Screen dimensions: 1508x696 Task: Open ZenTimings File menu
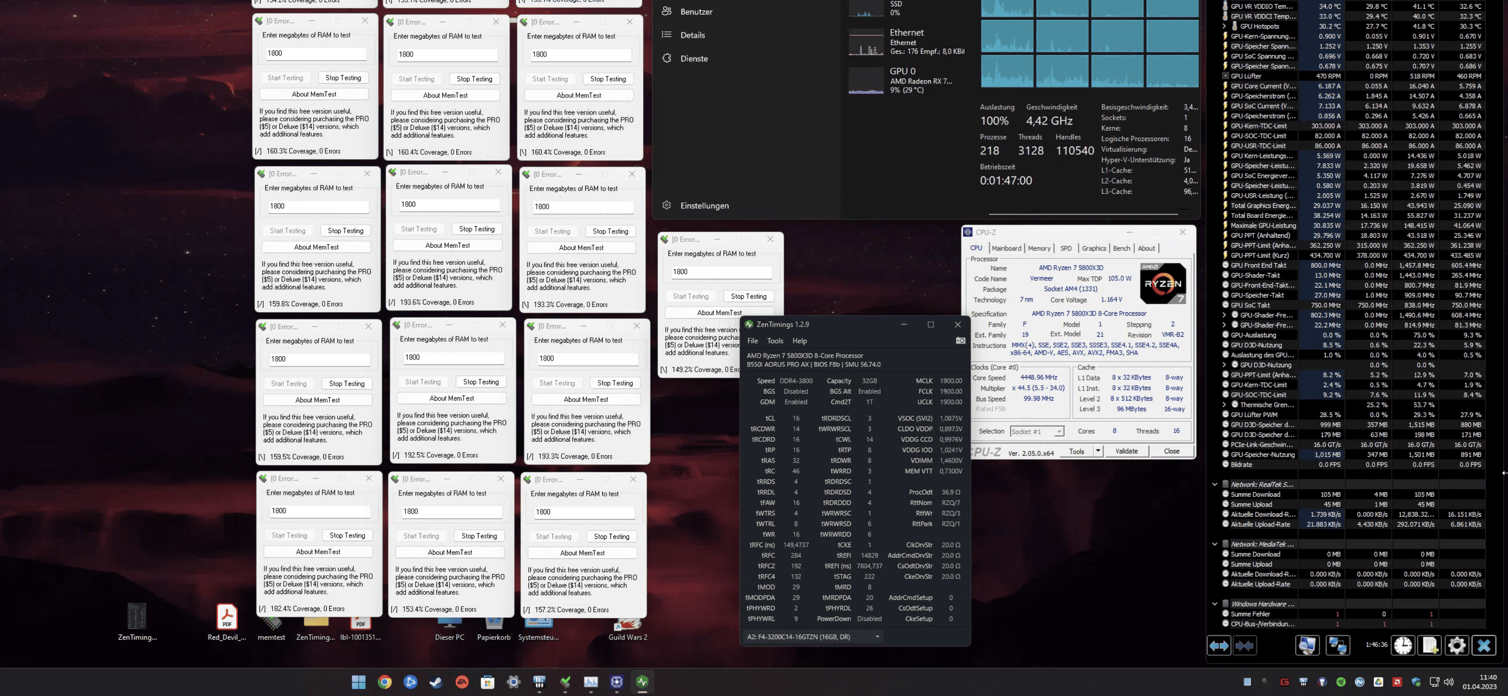752,341
